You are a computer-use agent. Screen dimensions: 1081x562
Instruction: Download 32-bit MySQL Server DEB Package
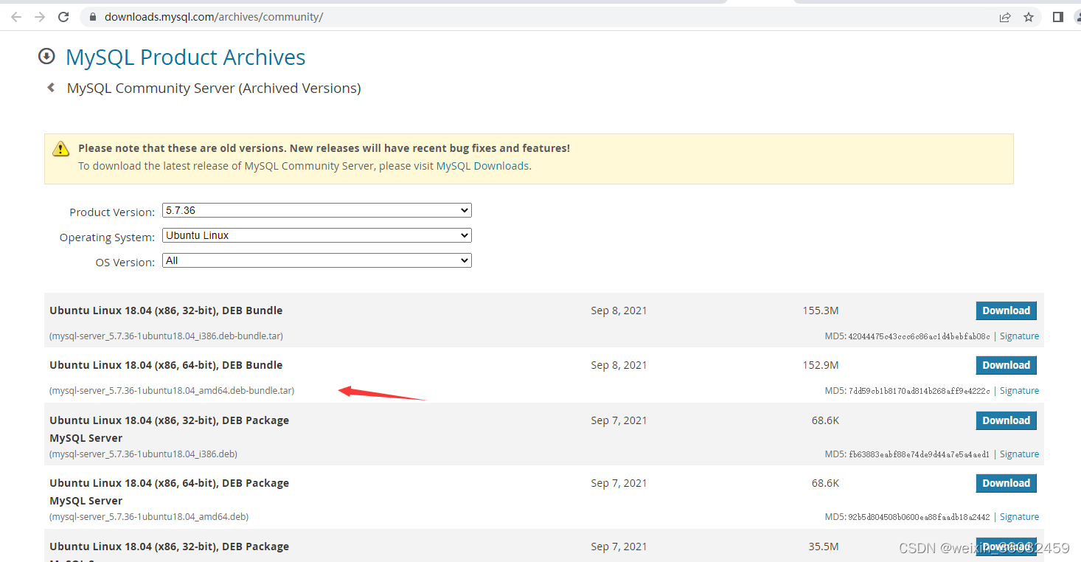[1006, 420]
